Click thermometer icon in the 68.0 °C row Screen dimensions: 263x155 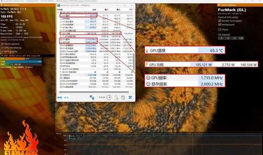(x=61, y=19)
